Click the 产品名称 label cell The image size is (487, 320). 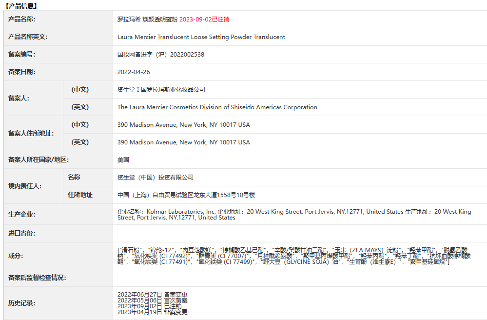(22, 19)
